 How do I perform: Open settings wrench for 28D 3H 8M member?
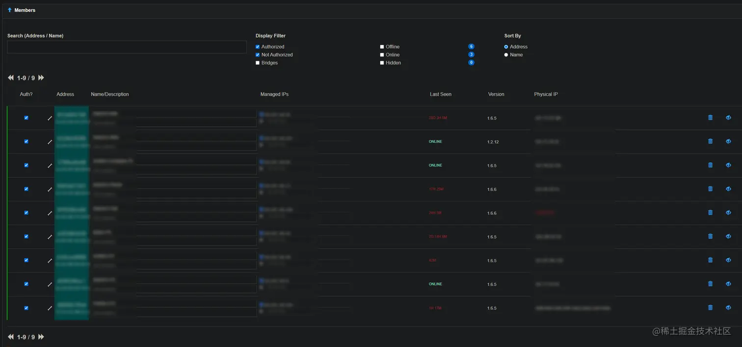click(50, 118)
